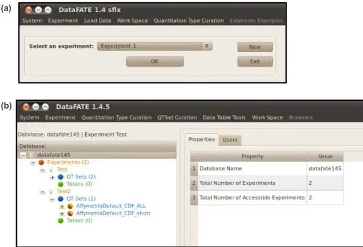Click row header number 3

tap(194, 198)
